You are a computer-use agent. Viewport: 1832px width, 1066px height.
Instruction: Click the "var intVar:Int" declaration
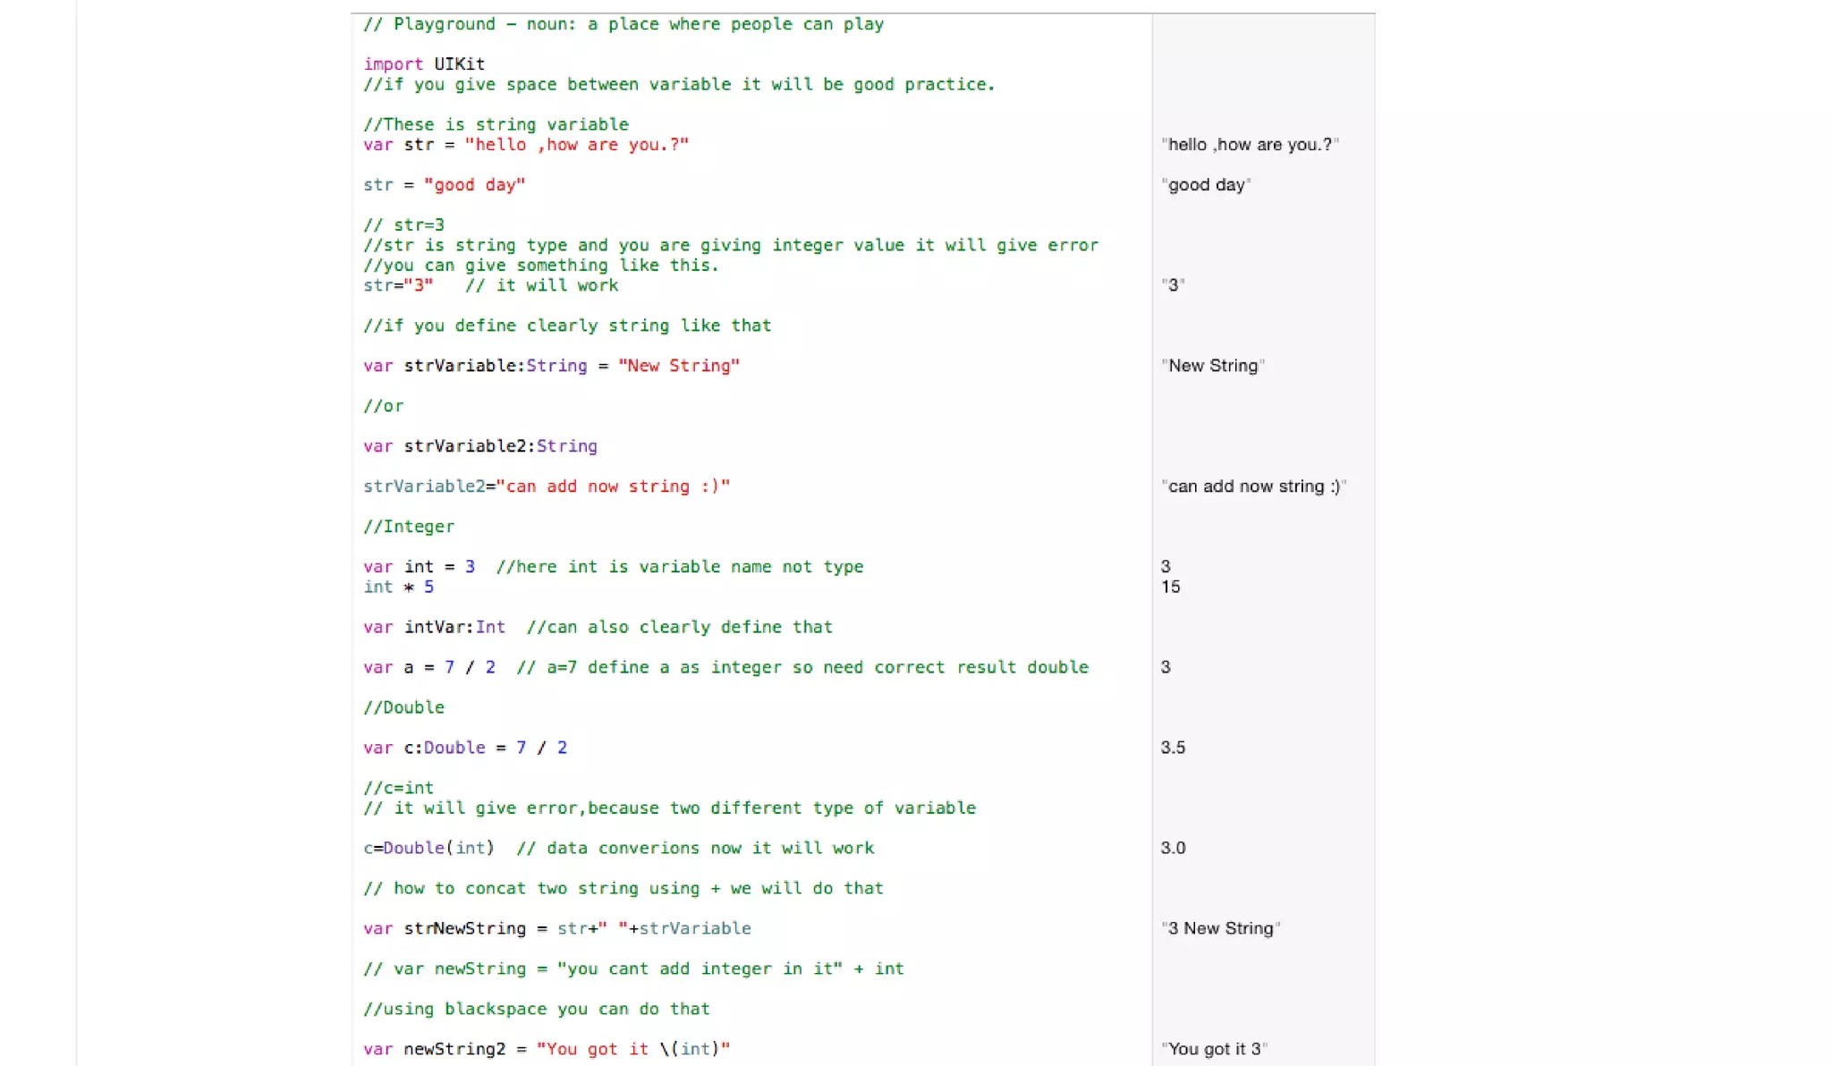coord(435,628)
